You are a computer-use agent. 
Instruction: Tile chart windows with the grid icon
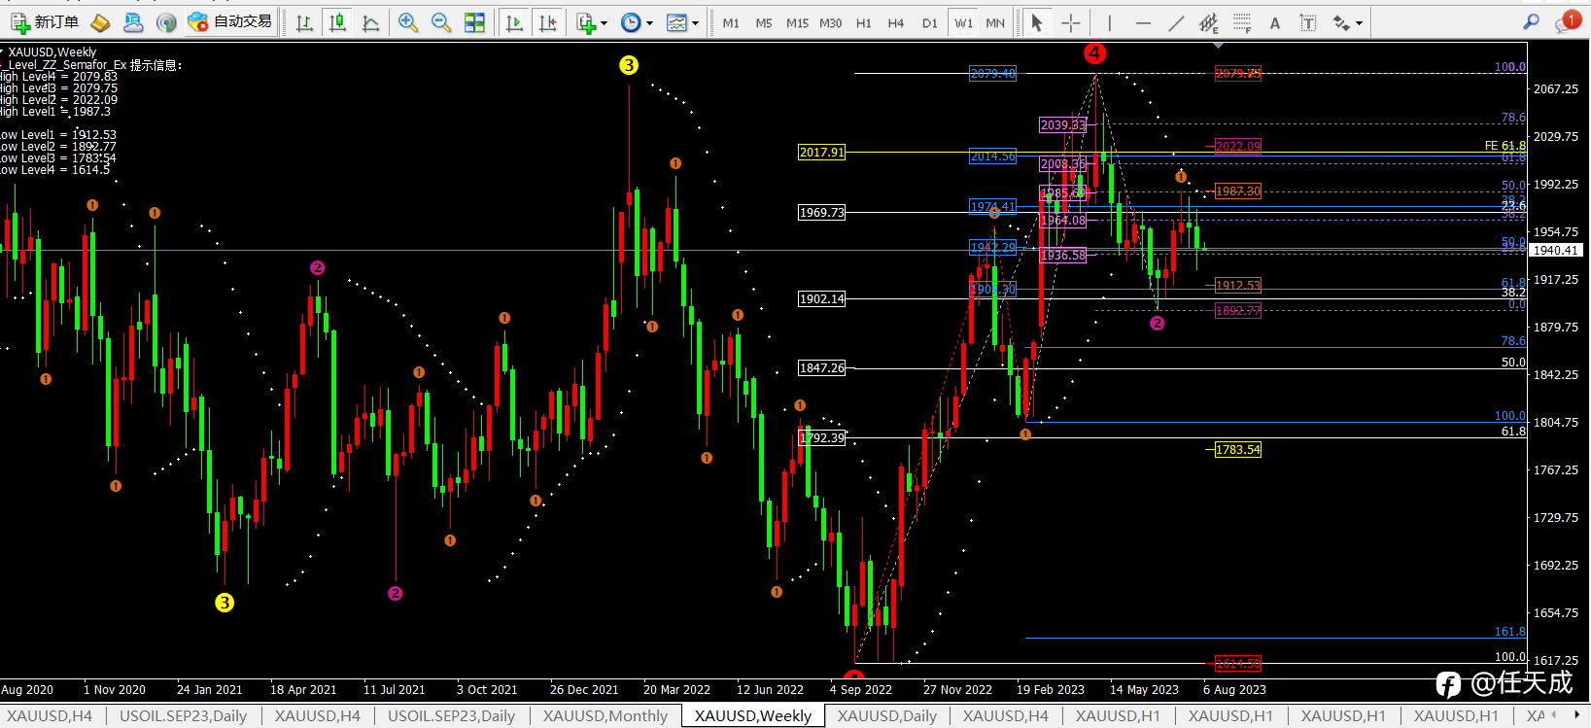point(474,22)
